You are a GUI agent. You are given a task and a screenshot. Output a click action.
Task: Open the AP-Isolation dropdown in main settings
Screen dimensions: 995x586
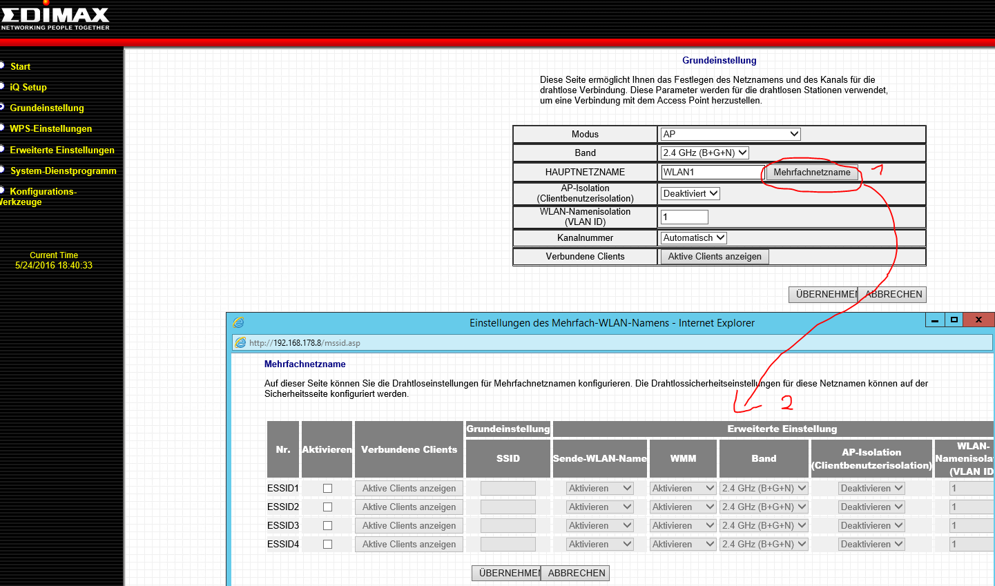(690, 193)
